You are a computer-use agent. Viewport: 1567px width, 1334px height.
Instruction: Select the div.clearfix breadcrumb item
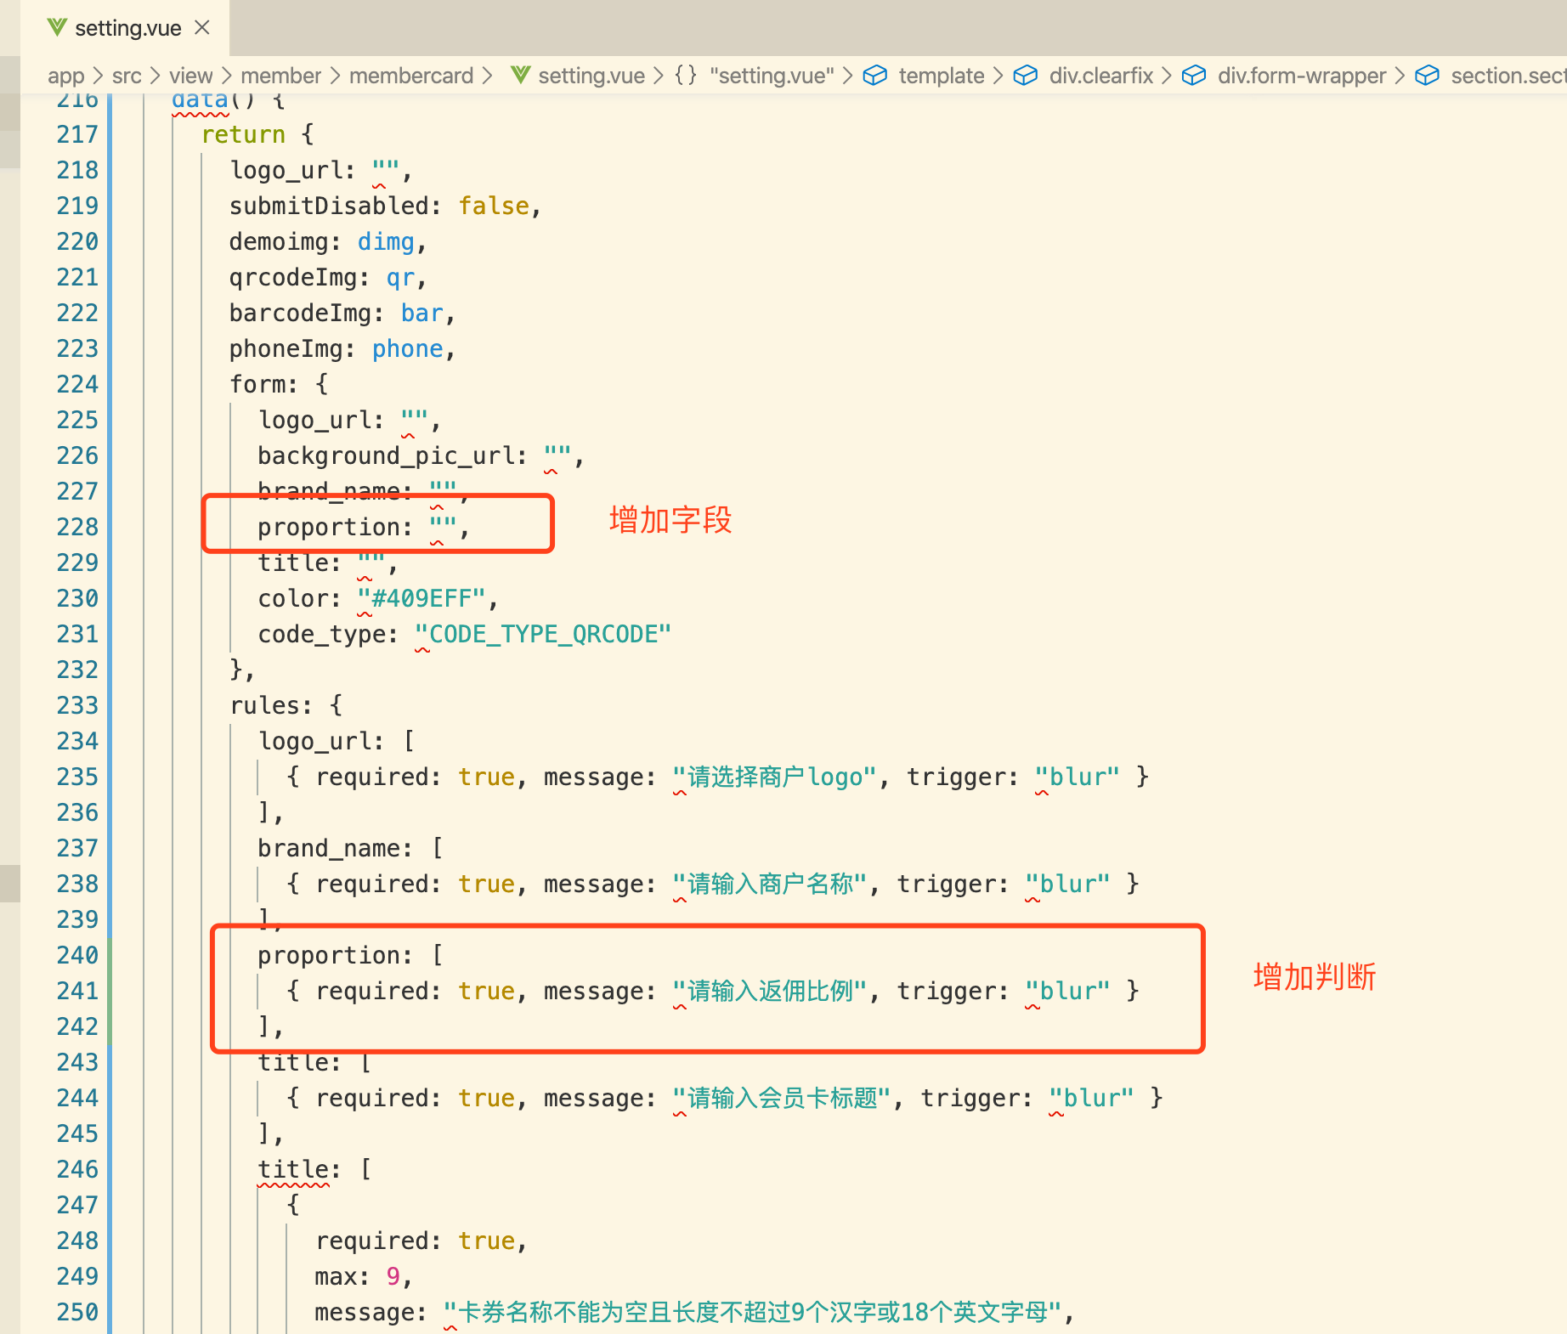pos(1100,76)
